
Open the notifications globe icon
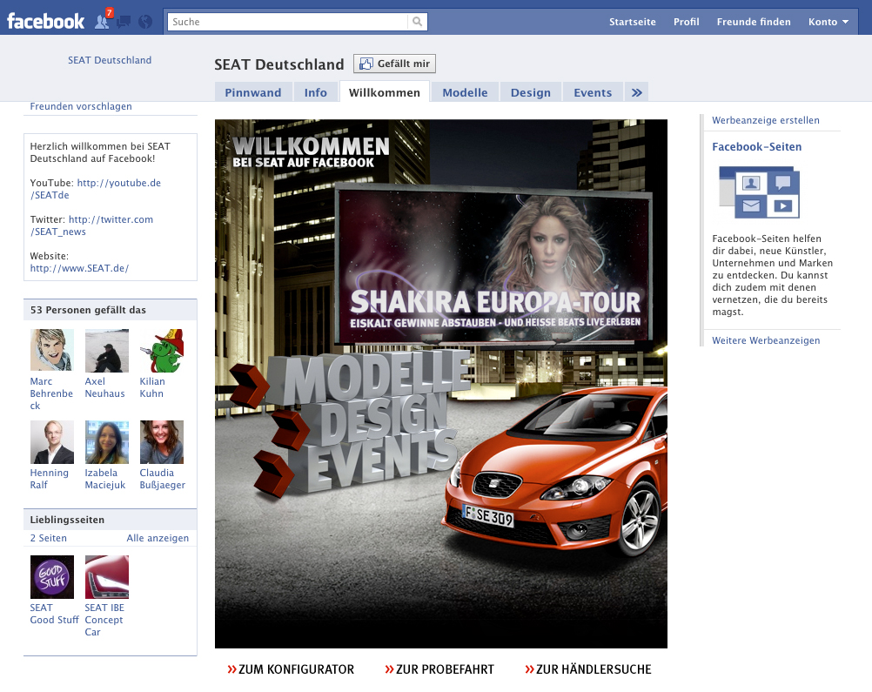145,22
